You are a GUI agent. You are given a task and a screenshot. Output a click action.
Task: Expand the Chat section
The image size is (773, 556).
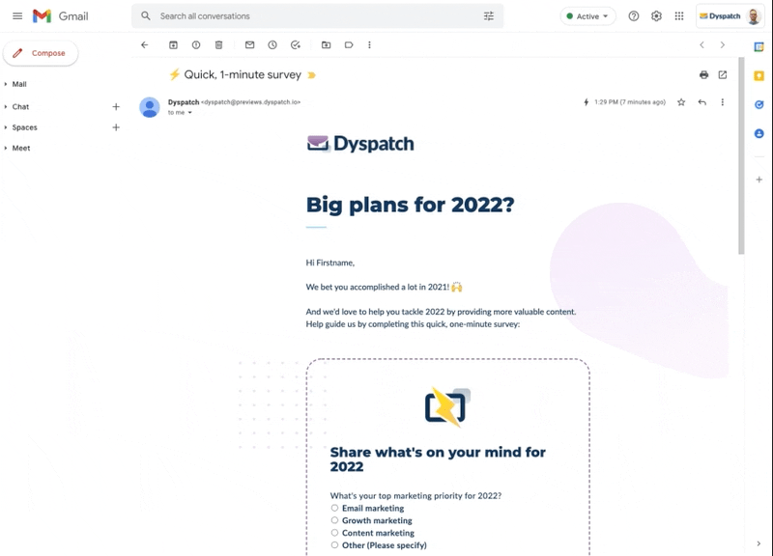[x=6, y=107]
